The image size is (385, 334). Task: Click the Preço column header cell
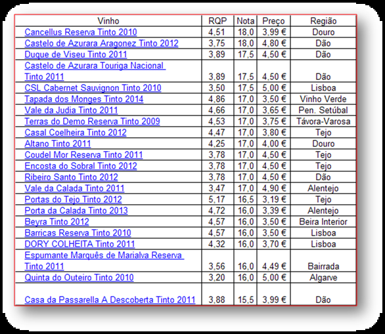pos(273,21)
